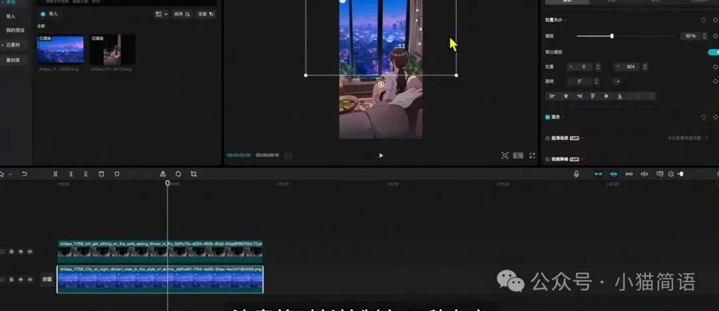Screen dimensions: 719x311
Task: Add keyframe for 旋转 rotation
Action: [x=715, y=82]
